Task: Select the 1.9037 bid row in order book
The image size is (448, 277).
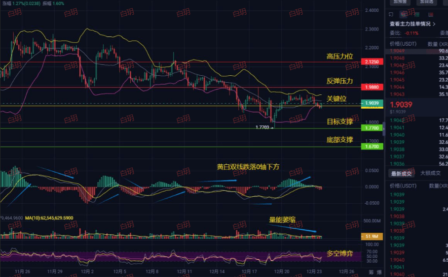Action: [x=416, y=156]
